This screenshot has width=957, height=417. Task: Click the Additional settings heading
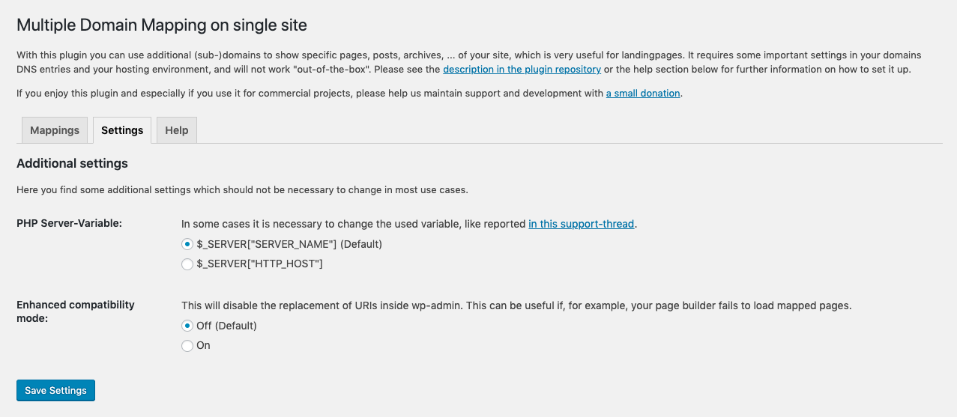[x=72, y=163]
